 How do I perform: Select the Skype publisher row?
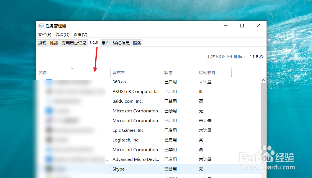(149, 169)
